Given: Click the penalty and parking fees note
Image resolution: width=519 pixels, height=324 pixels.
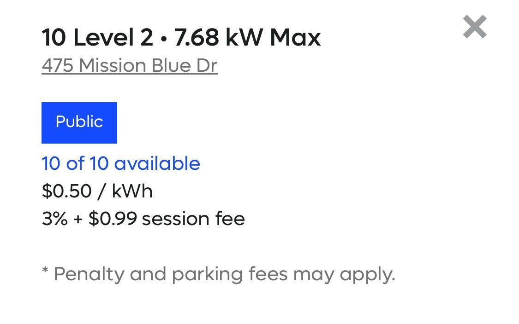Looking at the screenshot, I should (218, 274).
